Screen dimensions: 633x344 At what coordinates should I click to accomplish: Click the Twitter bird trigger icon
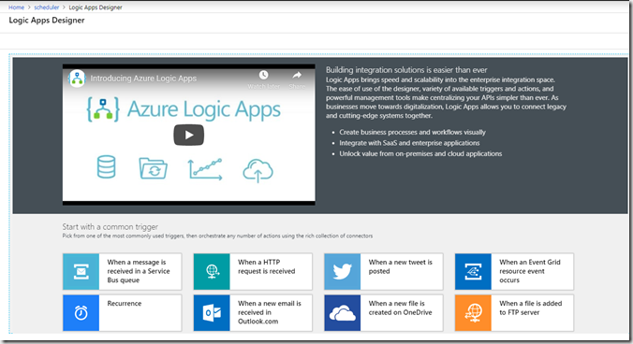coord(343,271)
